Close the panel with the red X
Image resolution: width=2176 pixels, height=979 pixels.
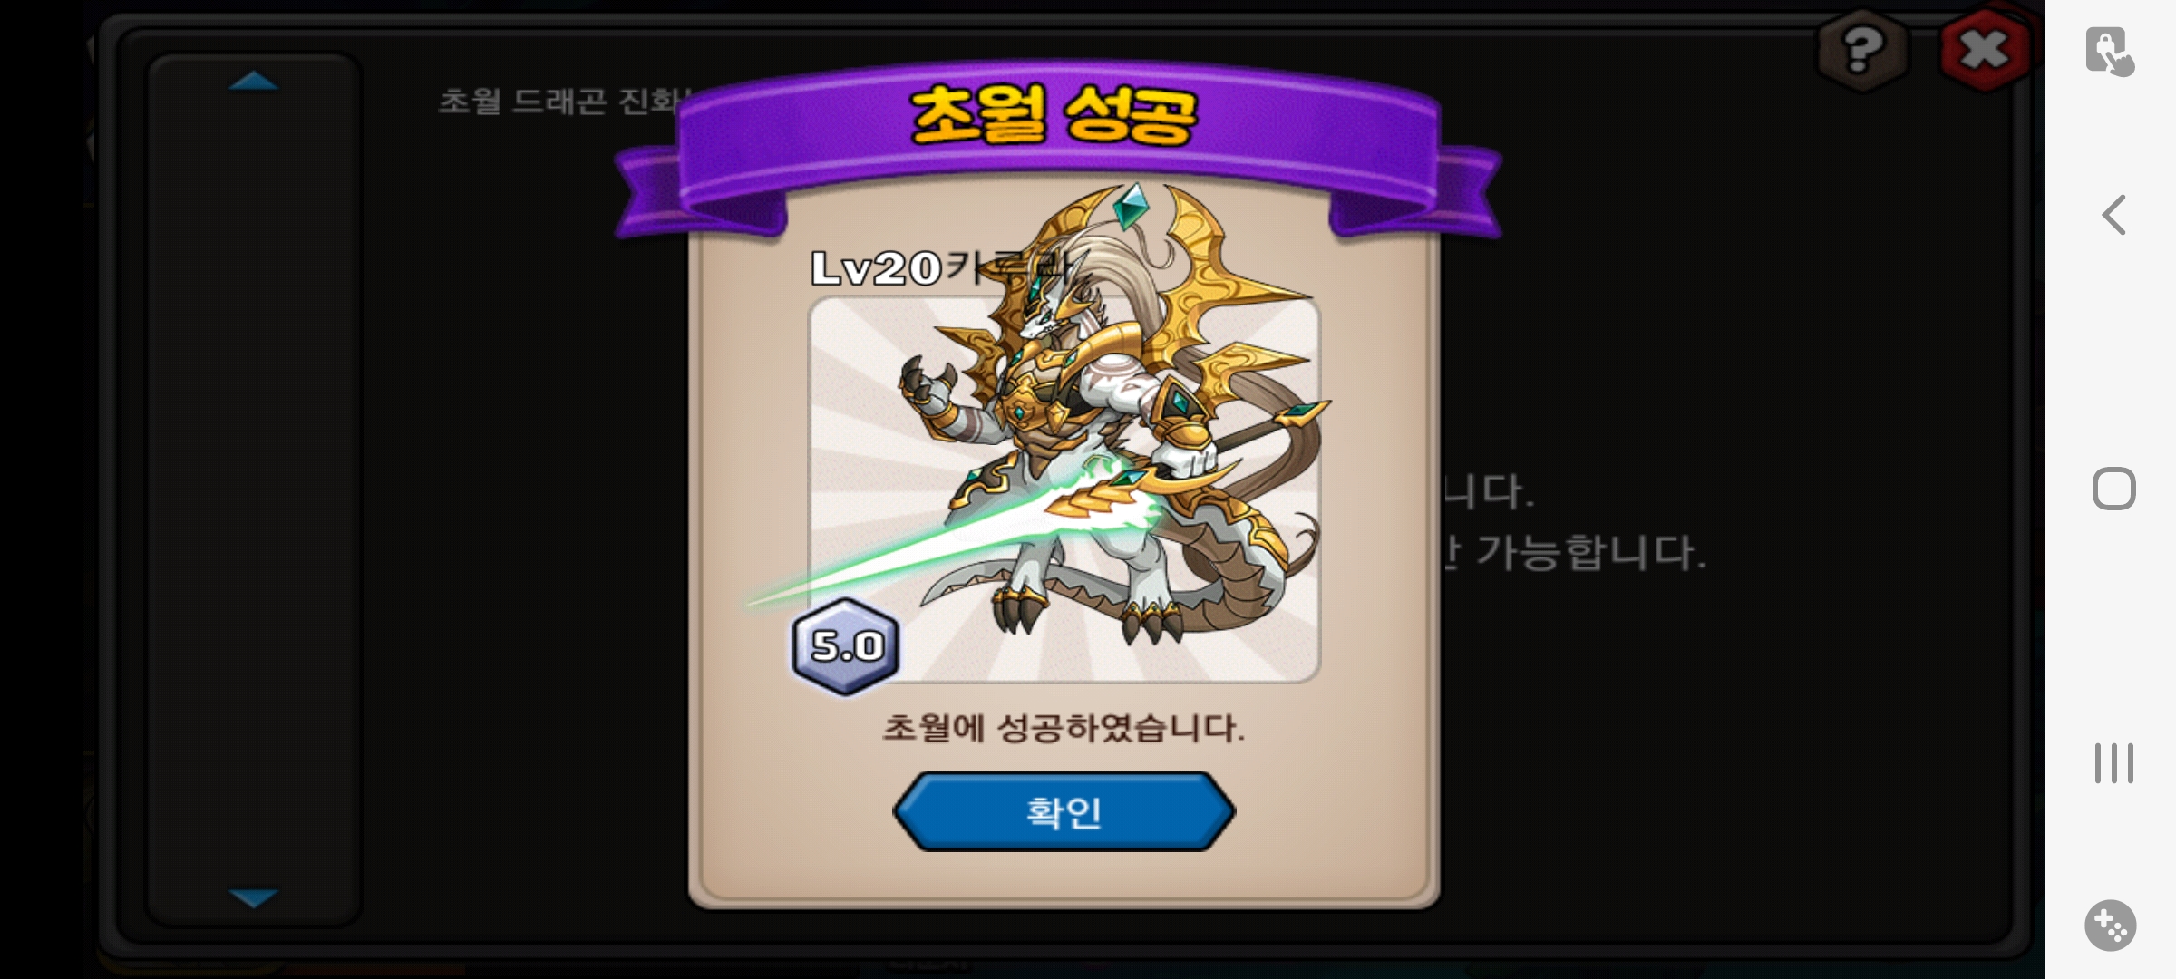[1985, 50]
